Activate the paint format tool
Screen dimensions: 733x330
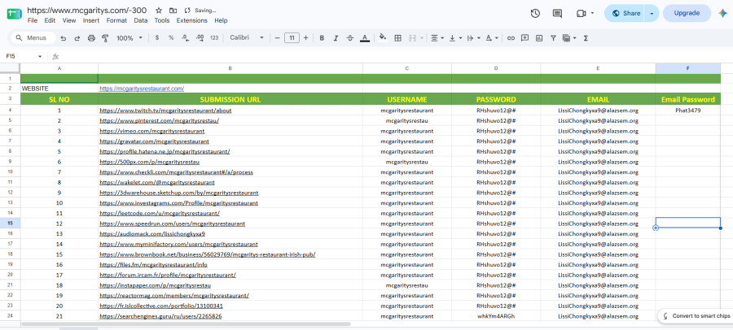coord(105,38)
